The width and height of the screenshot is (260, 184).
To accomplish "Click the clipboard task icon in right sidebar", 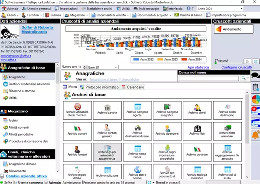I will [x=256, y=87].
